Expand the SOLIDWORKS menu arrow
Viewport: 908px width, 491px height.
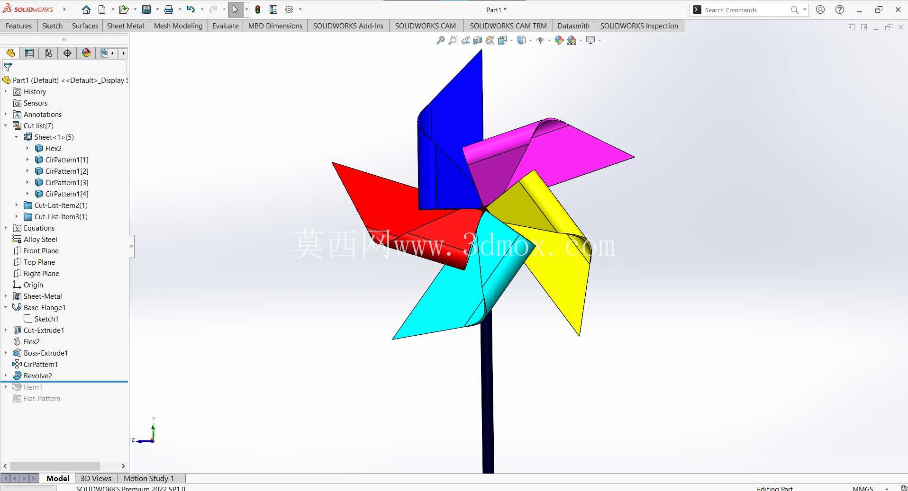(64, 9)
